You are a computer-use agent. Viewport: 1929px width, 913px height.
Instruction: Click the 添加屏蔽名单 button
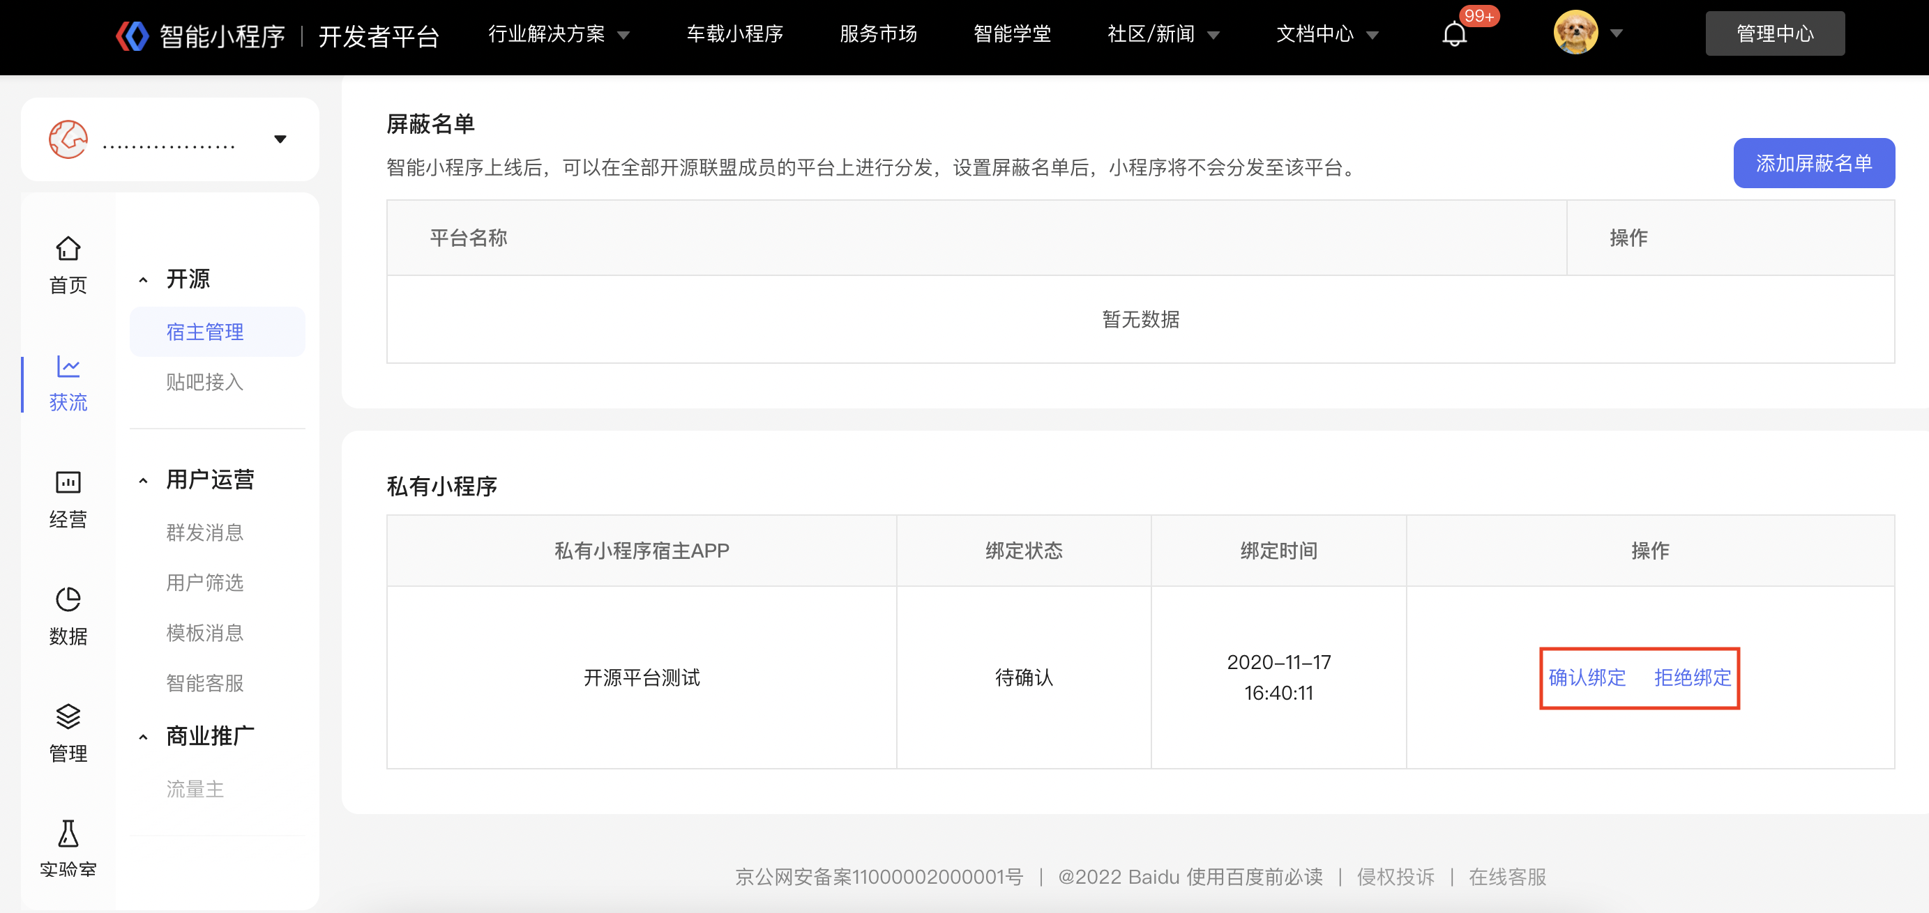pos(1814,163)
